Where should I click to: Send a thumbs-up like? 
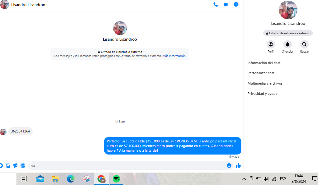tap(238, 166)
